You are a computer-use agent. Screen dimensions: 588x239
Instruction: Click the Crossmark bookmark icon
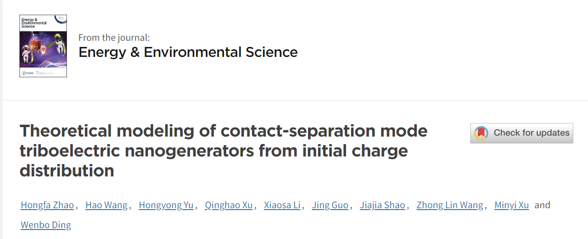pyautogui.click(x=481, y=133)
